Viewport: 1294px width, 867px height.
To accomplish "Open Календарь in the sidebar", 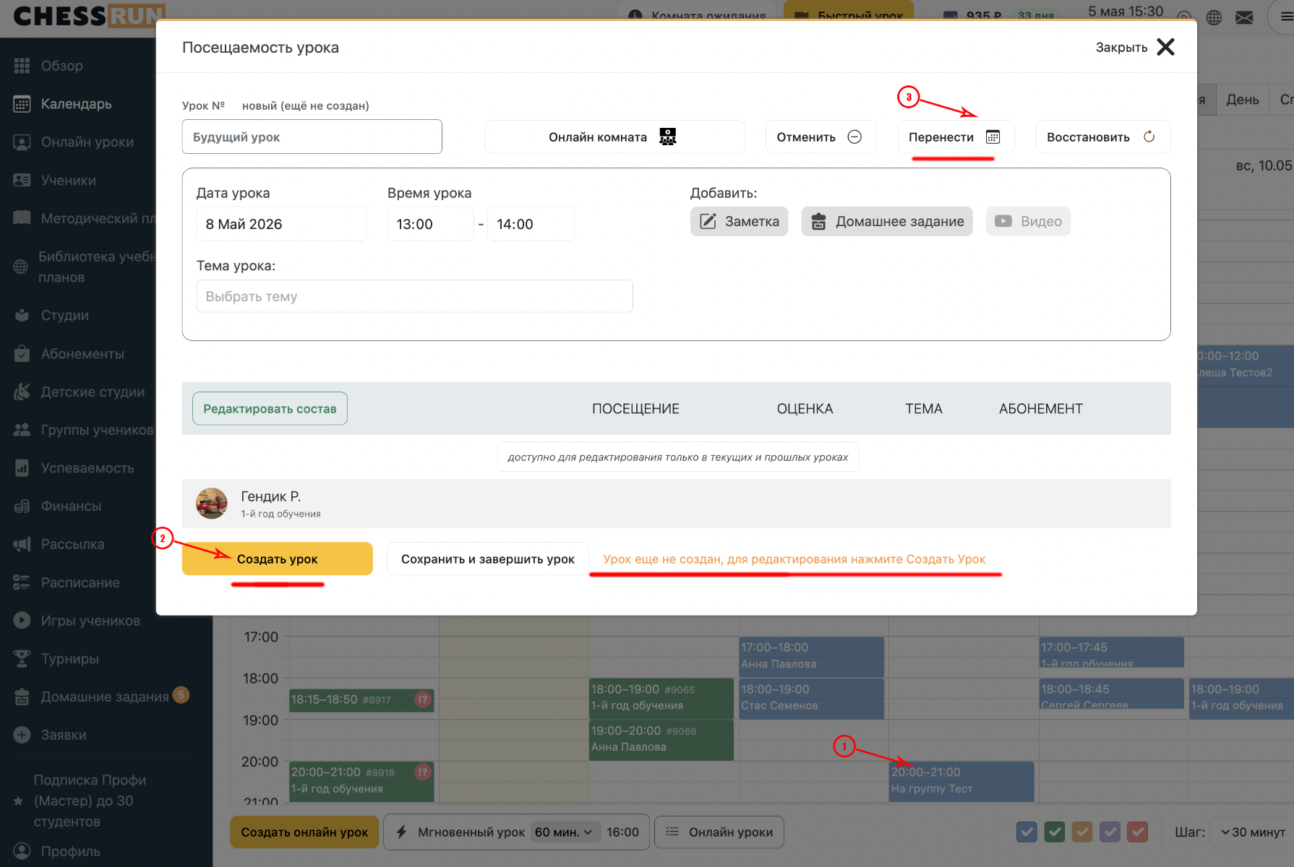I will [76, 104].
